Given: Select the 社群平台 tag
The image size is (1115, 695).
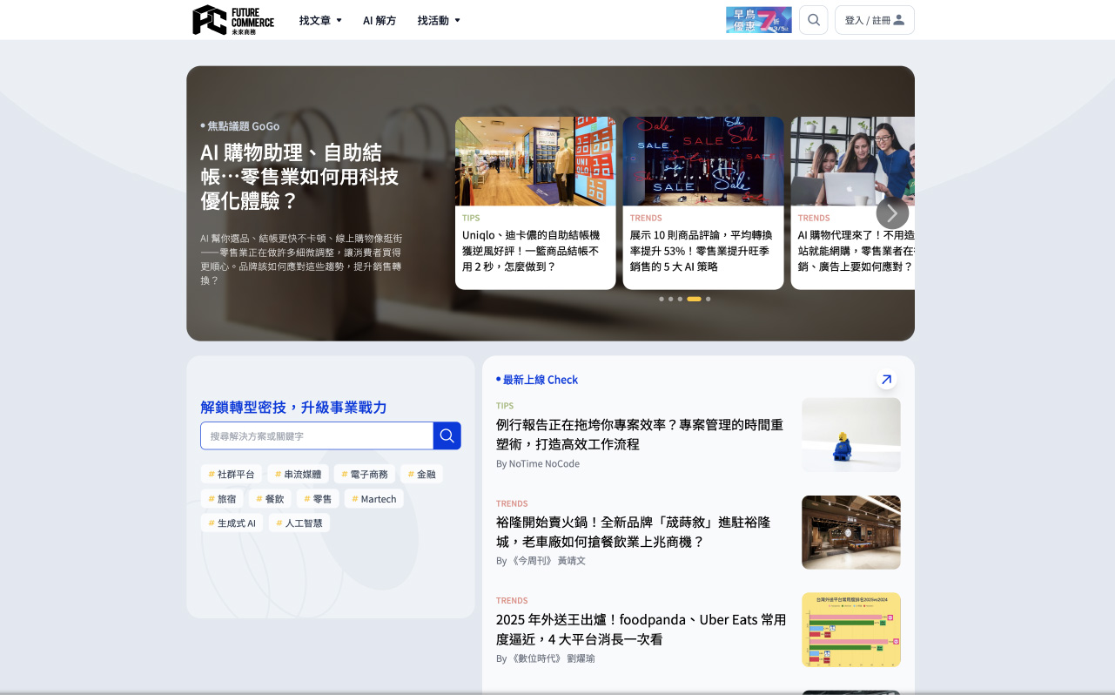Looking at the screenshot, I should (x=232, y=475).
